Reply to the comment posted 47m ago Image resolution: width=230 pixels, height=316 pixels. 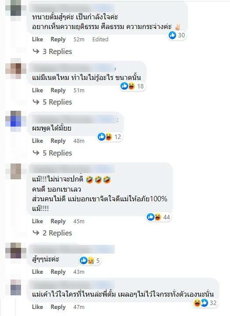click(x=58, y=307)
